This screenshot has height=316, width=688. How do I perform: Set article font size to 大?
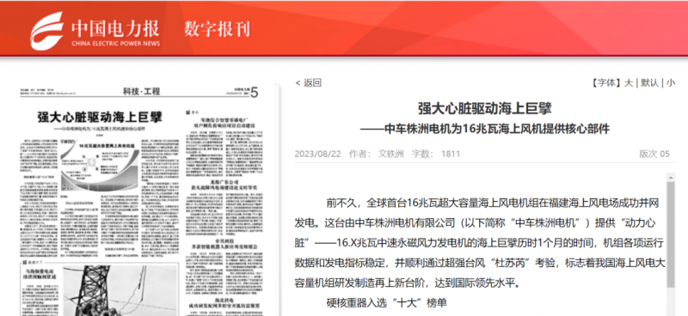[x=629, y=82]
